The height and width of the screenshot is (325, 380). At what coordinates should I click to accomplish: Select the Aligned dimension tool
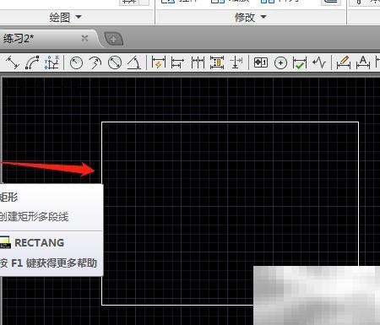(13, 62)
